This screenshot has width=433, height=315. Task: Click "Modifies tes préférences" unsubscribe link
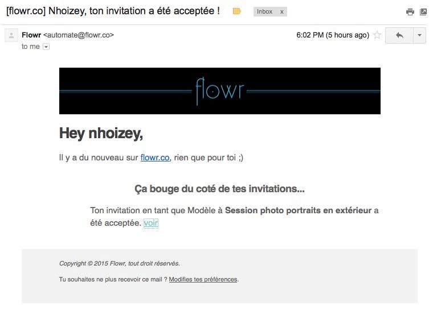click(x=203, y=279)
